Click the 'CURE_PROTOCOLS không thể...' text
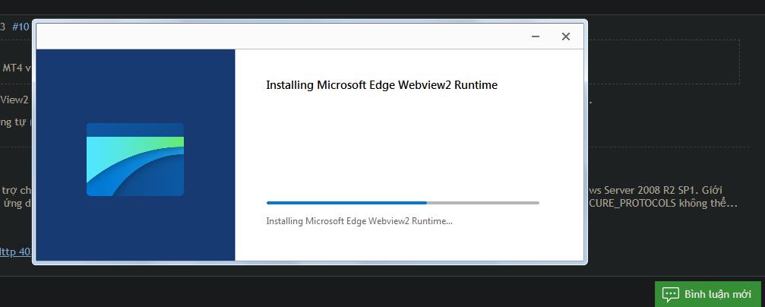 (x=663, y=203)
